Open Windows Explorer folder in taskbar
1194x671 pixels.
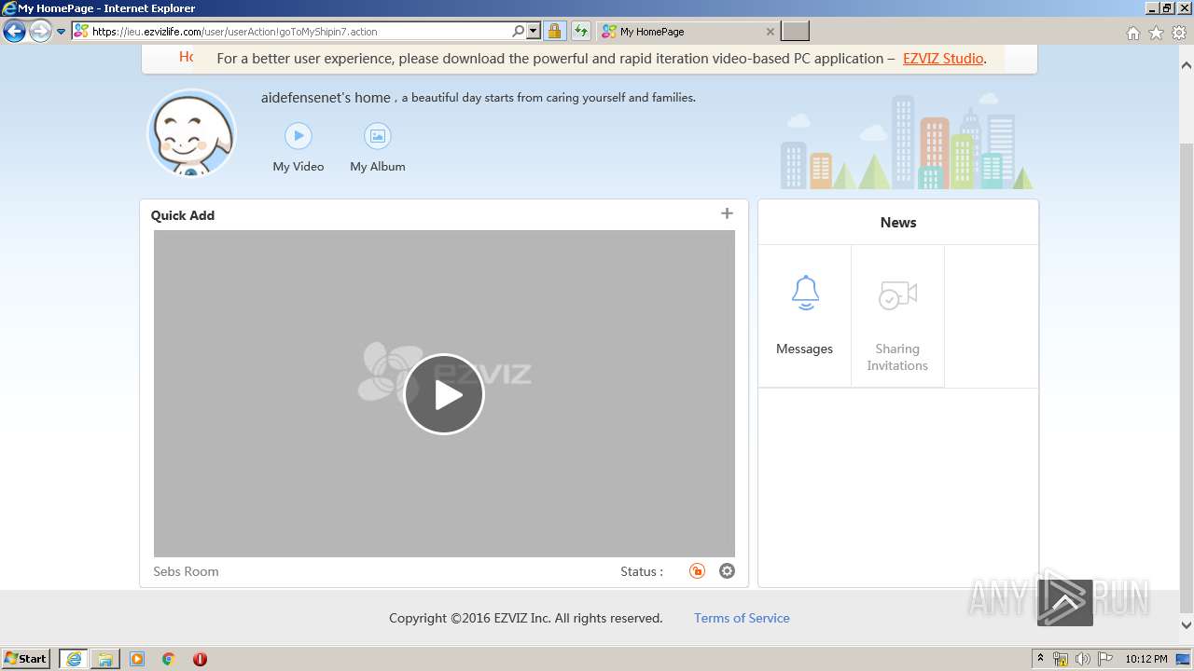tap(105, 659)
